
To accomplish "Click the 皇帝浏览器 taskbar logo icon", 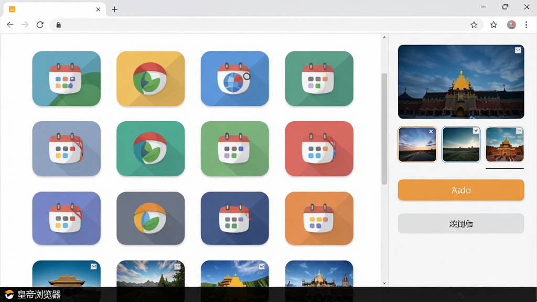I will (x=9, y=295).
